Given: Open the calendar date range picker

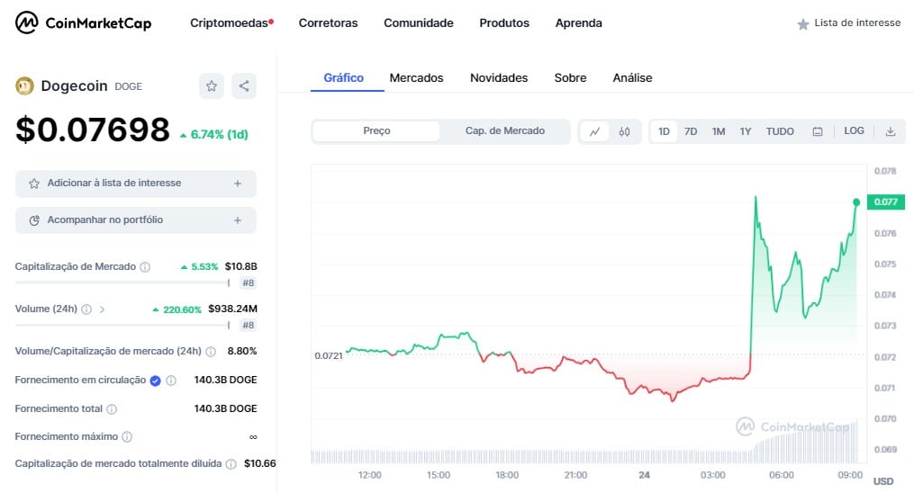Looking at the screenshot, I should pyautogui.click(x=818, y=131).
